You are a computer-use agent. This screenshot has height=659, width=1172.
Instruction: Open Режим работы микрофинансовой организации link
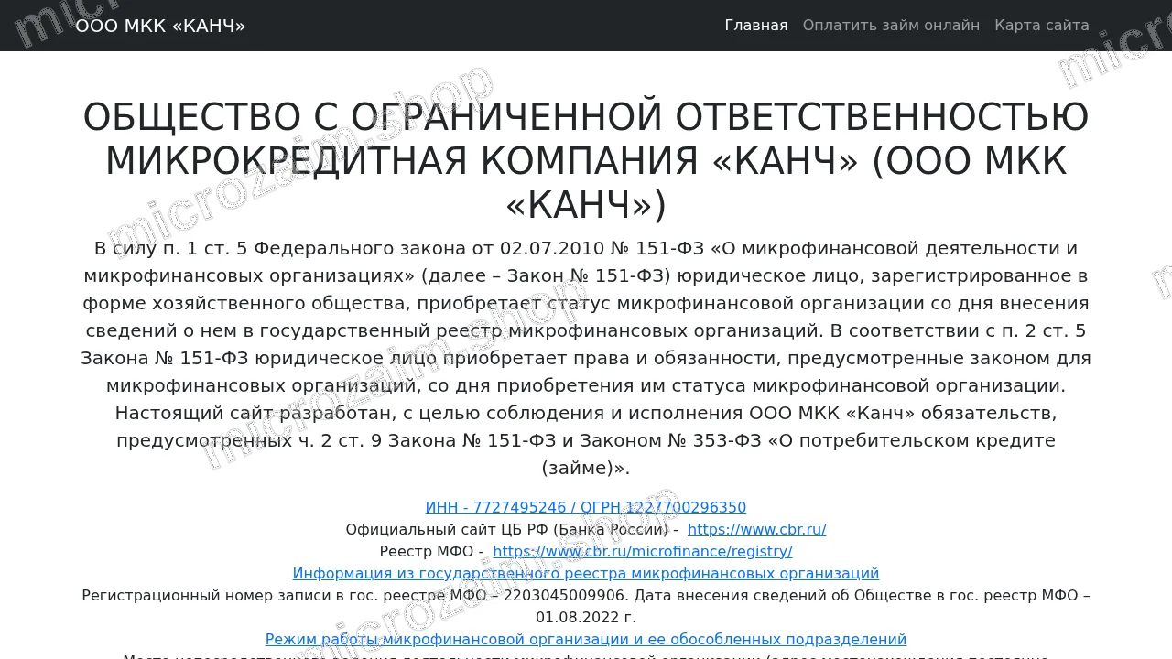tap(586, 640)
